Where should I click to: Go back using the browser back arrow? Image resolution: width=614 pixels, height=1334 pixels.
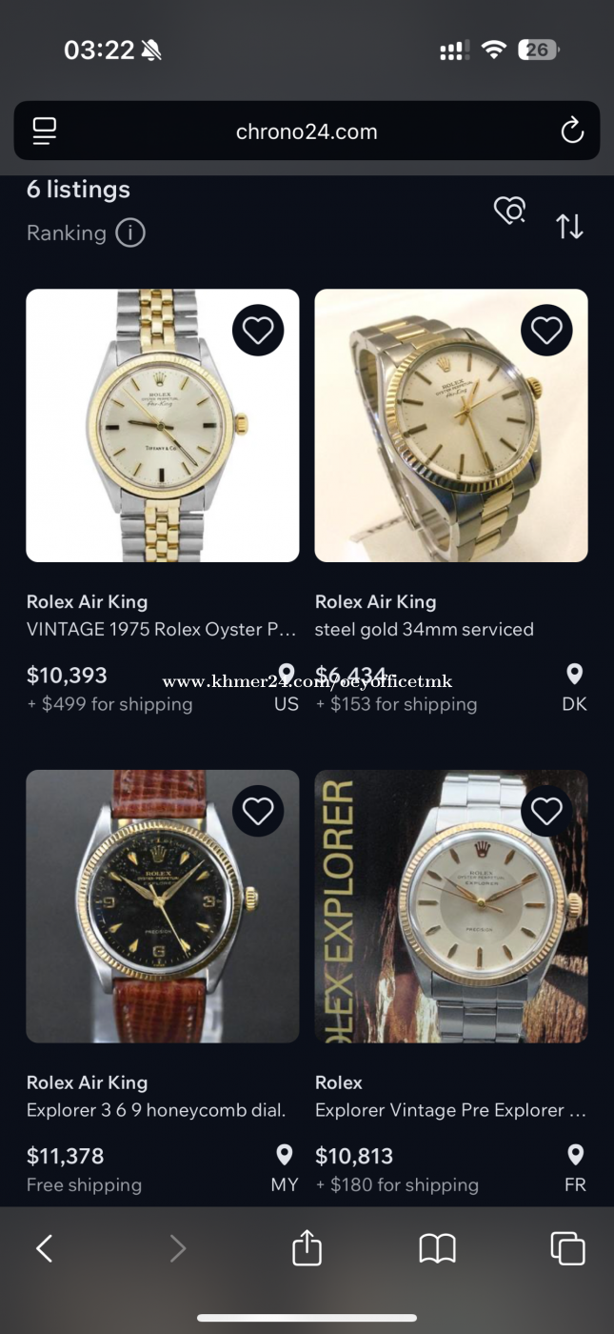[44, 1248]
